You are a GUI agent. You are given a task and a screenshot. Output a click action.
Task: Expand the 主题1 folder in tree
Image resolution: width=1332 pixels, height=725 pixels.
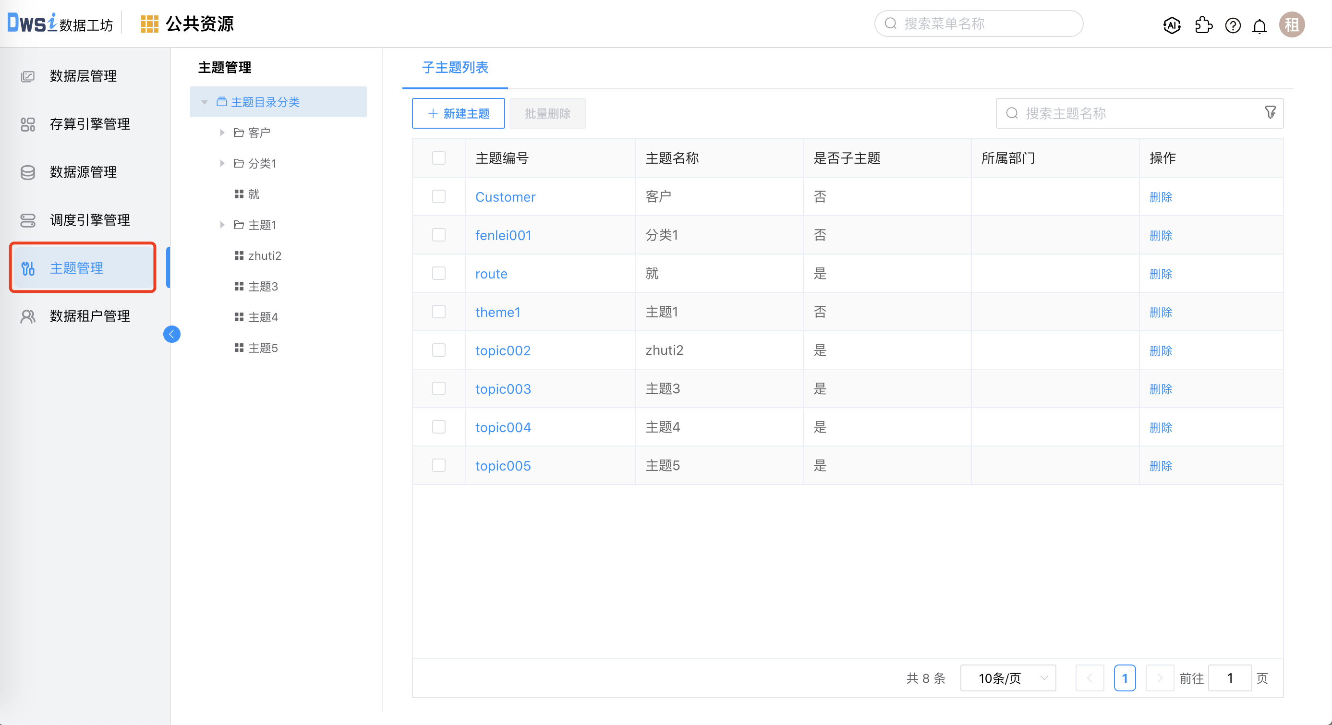coord(222,224)
